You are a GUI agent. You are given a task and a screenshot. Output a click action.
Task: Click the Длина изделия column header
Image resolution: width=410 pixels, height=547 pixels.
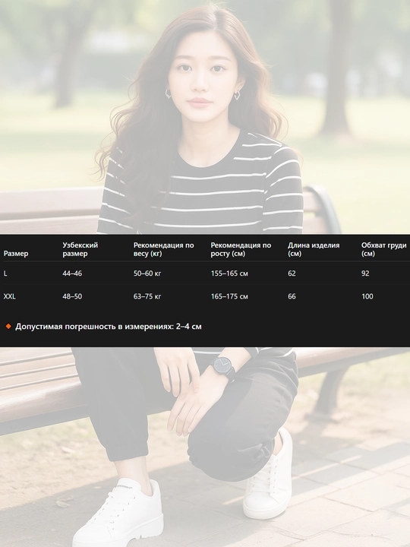click(314, 249)
